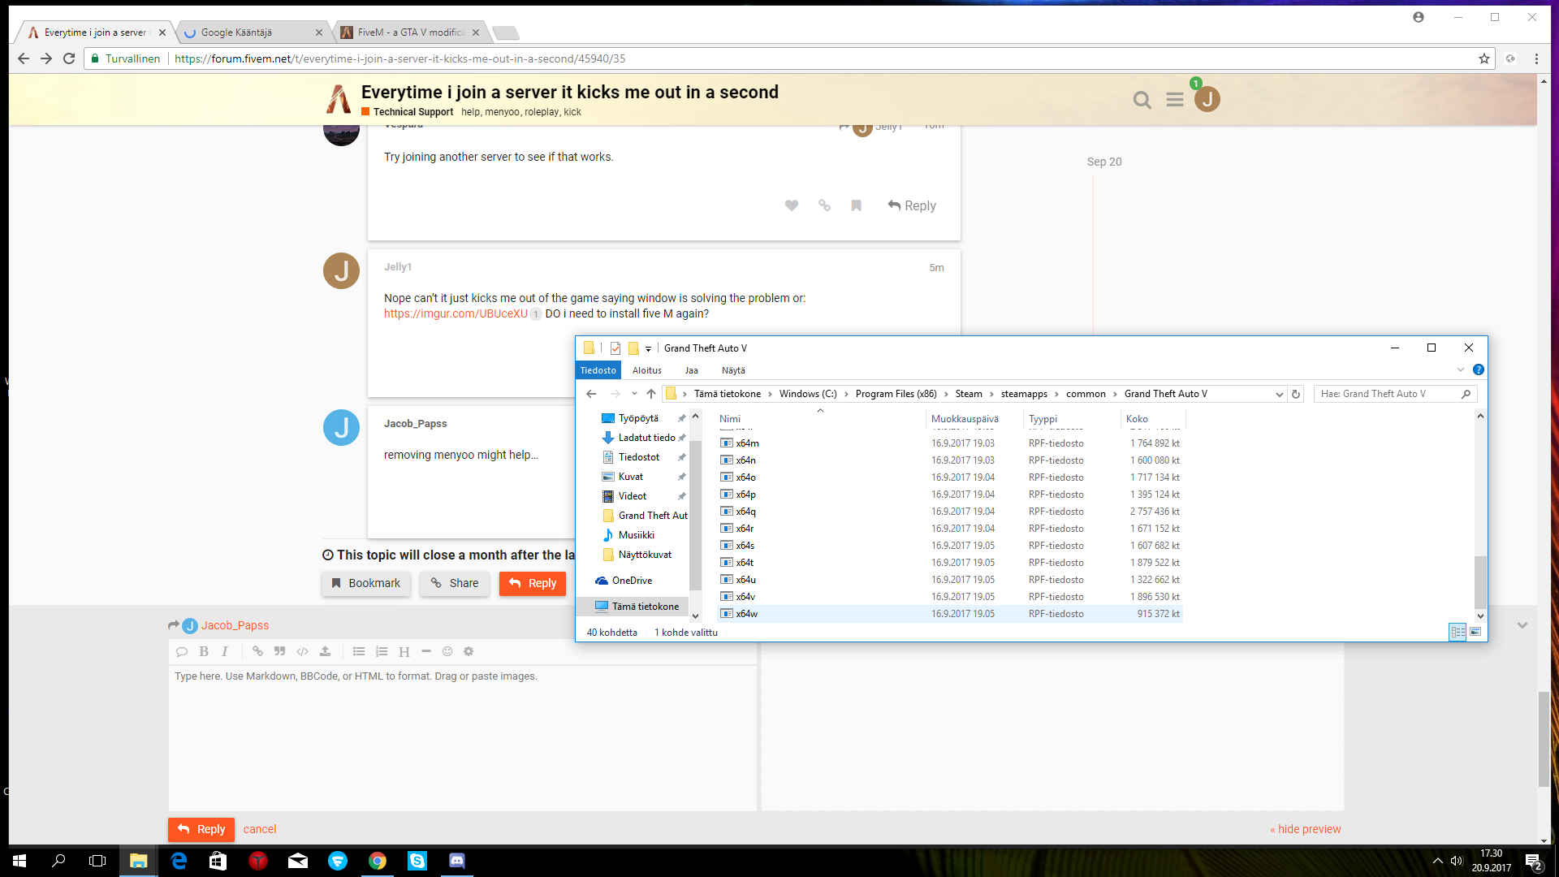Focus the Explorer search field
Viewport: 1559px width, 877px height.
point(1395,394)
